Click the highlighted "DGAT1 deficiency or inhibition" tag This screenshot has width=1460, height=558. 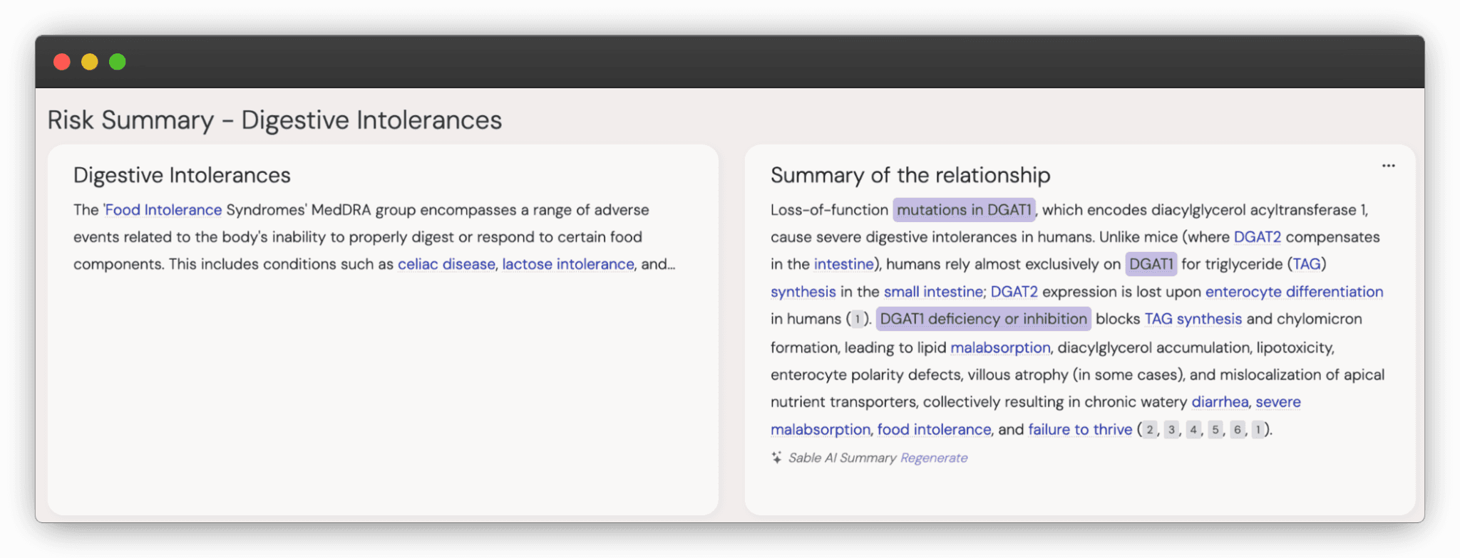(x=983, y=319)
